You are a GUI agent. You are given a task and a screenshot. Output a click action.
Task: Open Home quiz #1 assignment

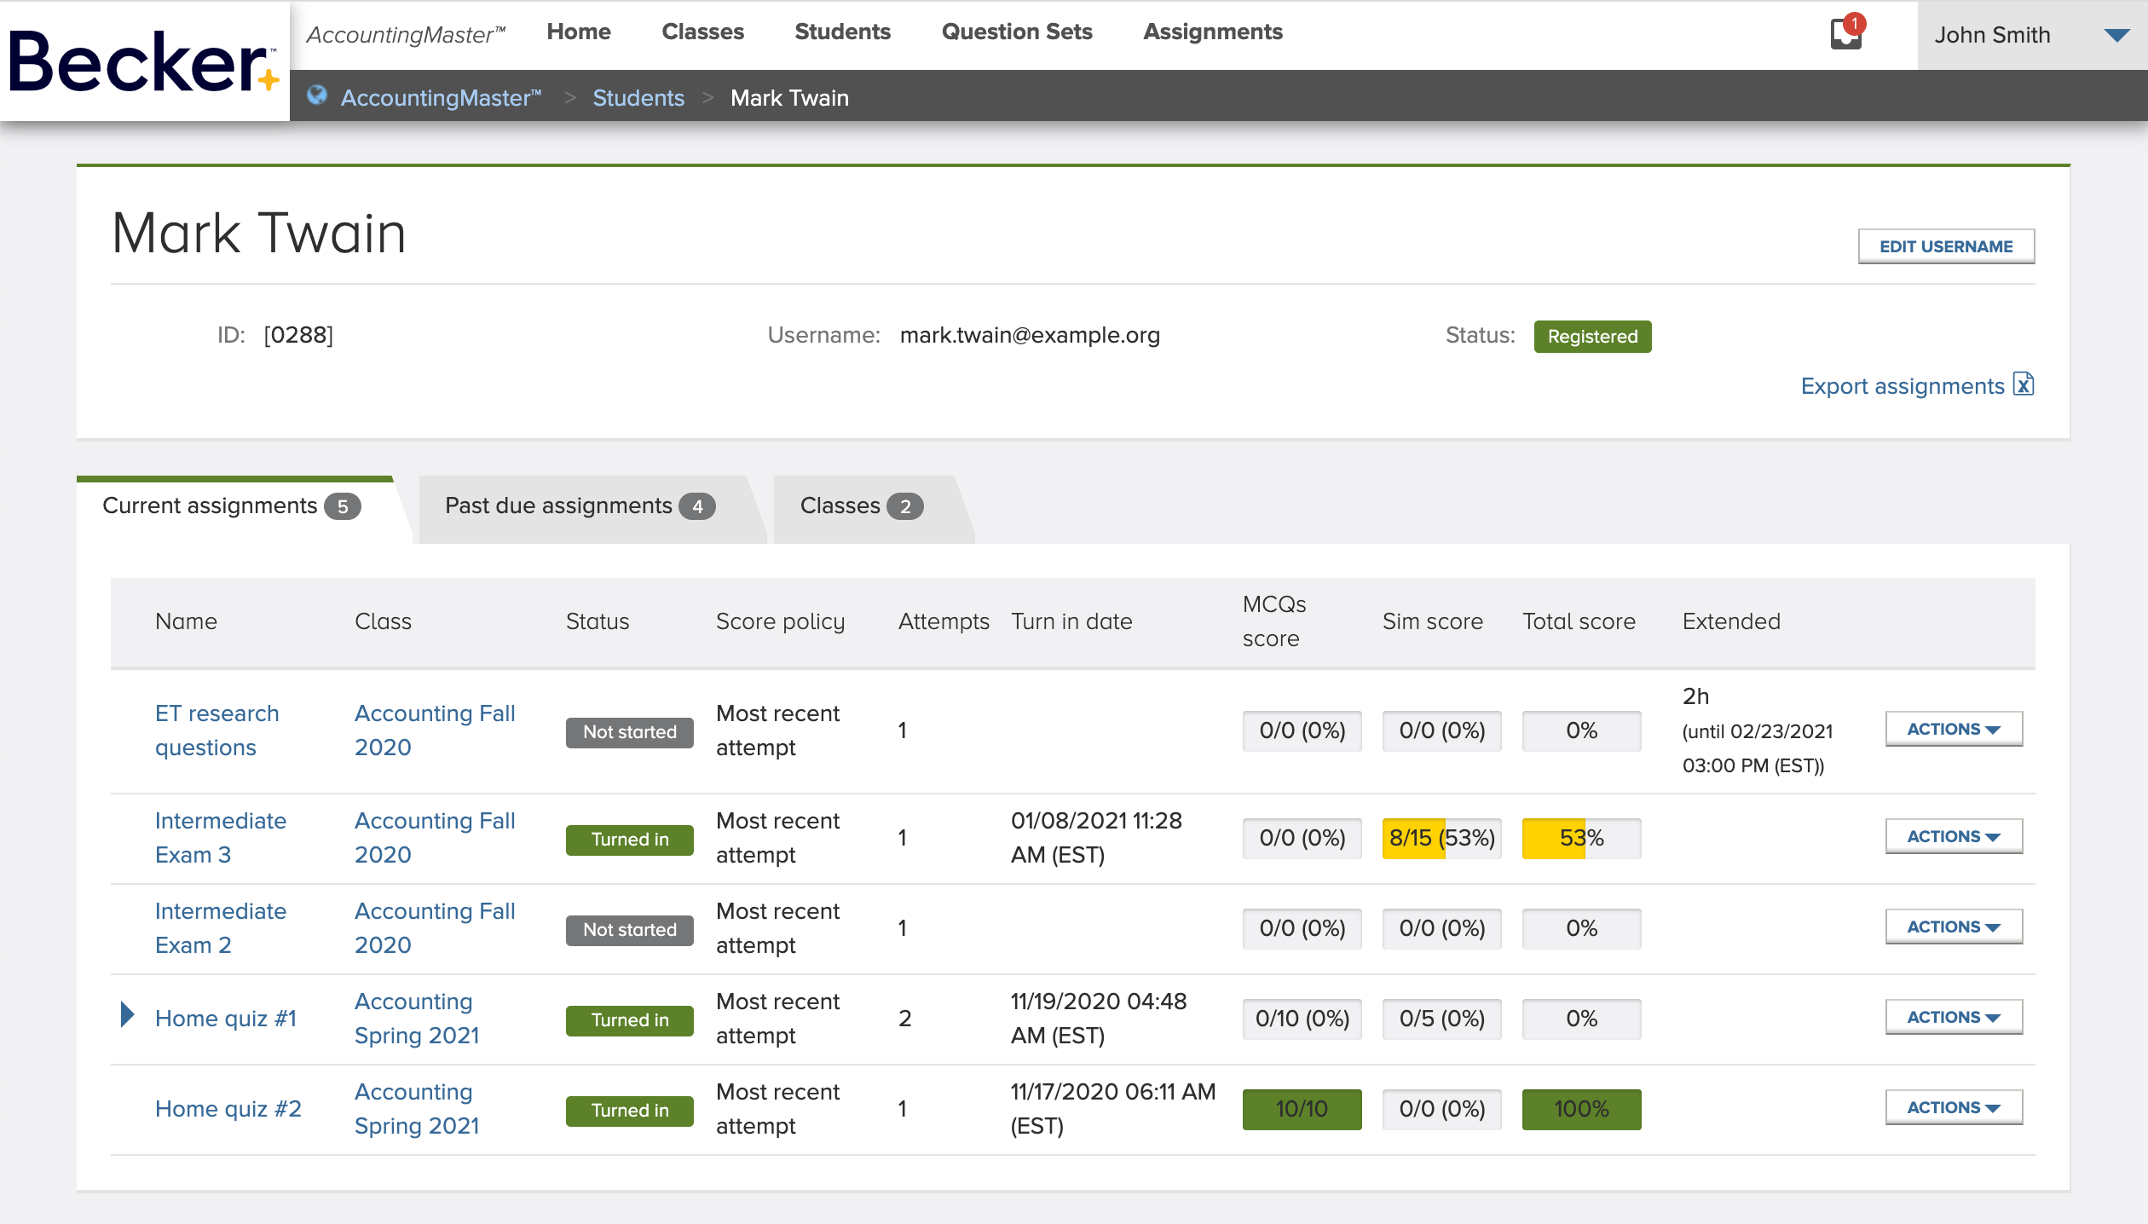point(226,1018)
